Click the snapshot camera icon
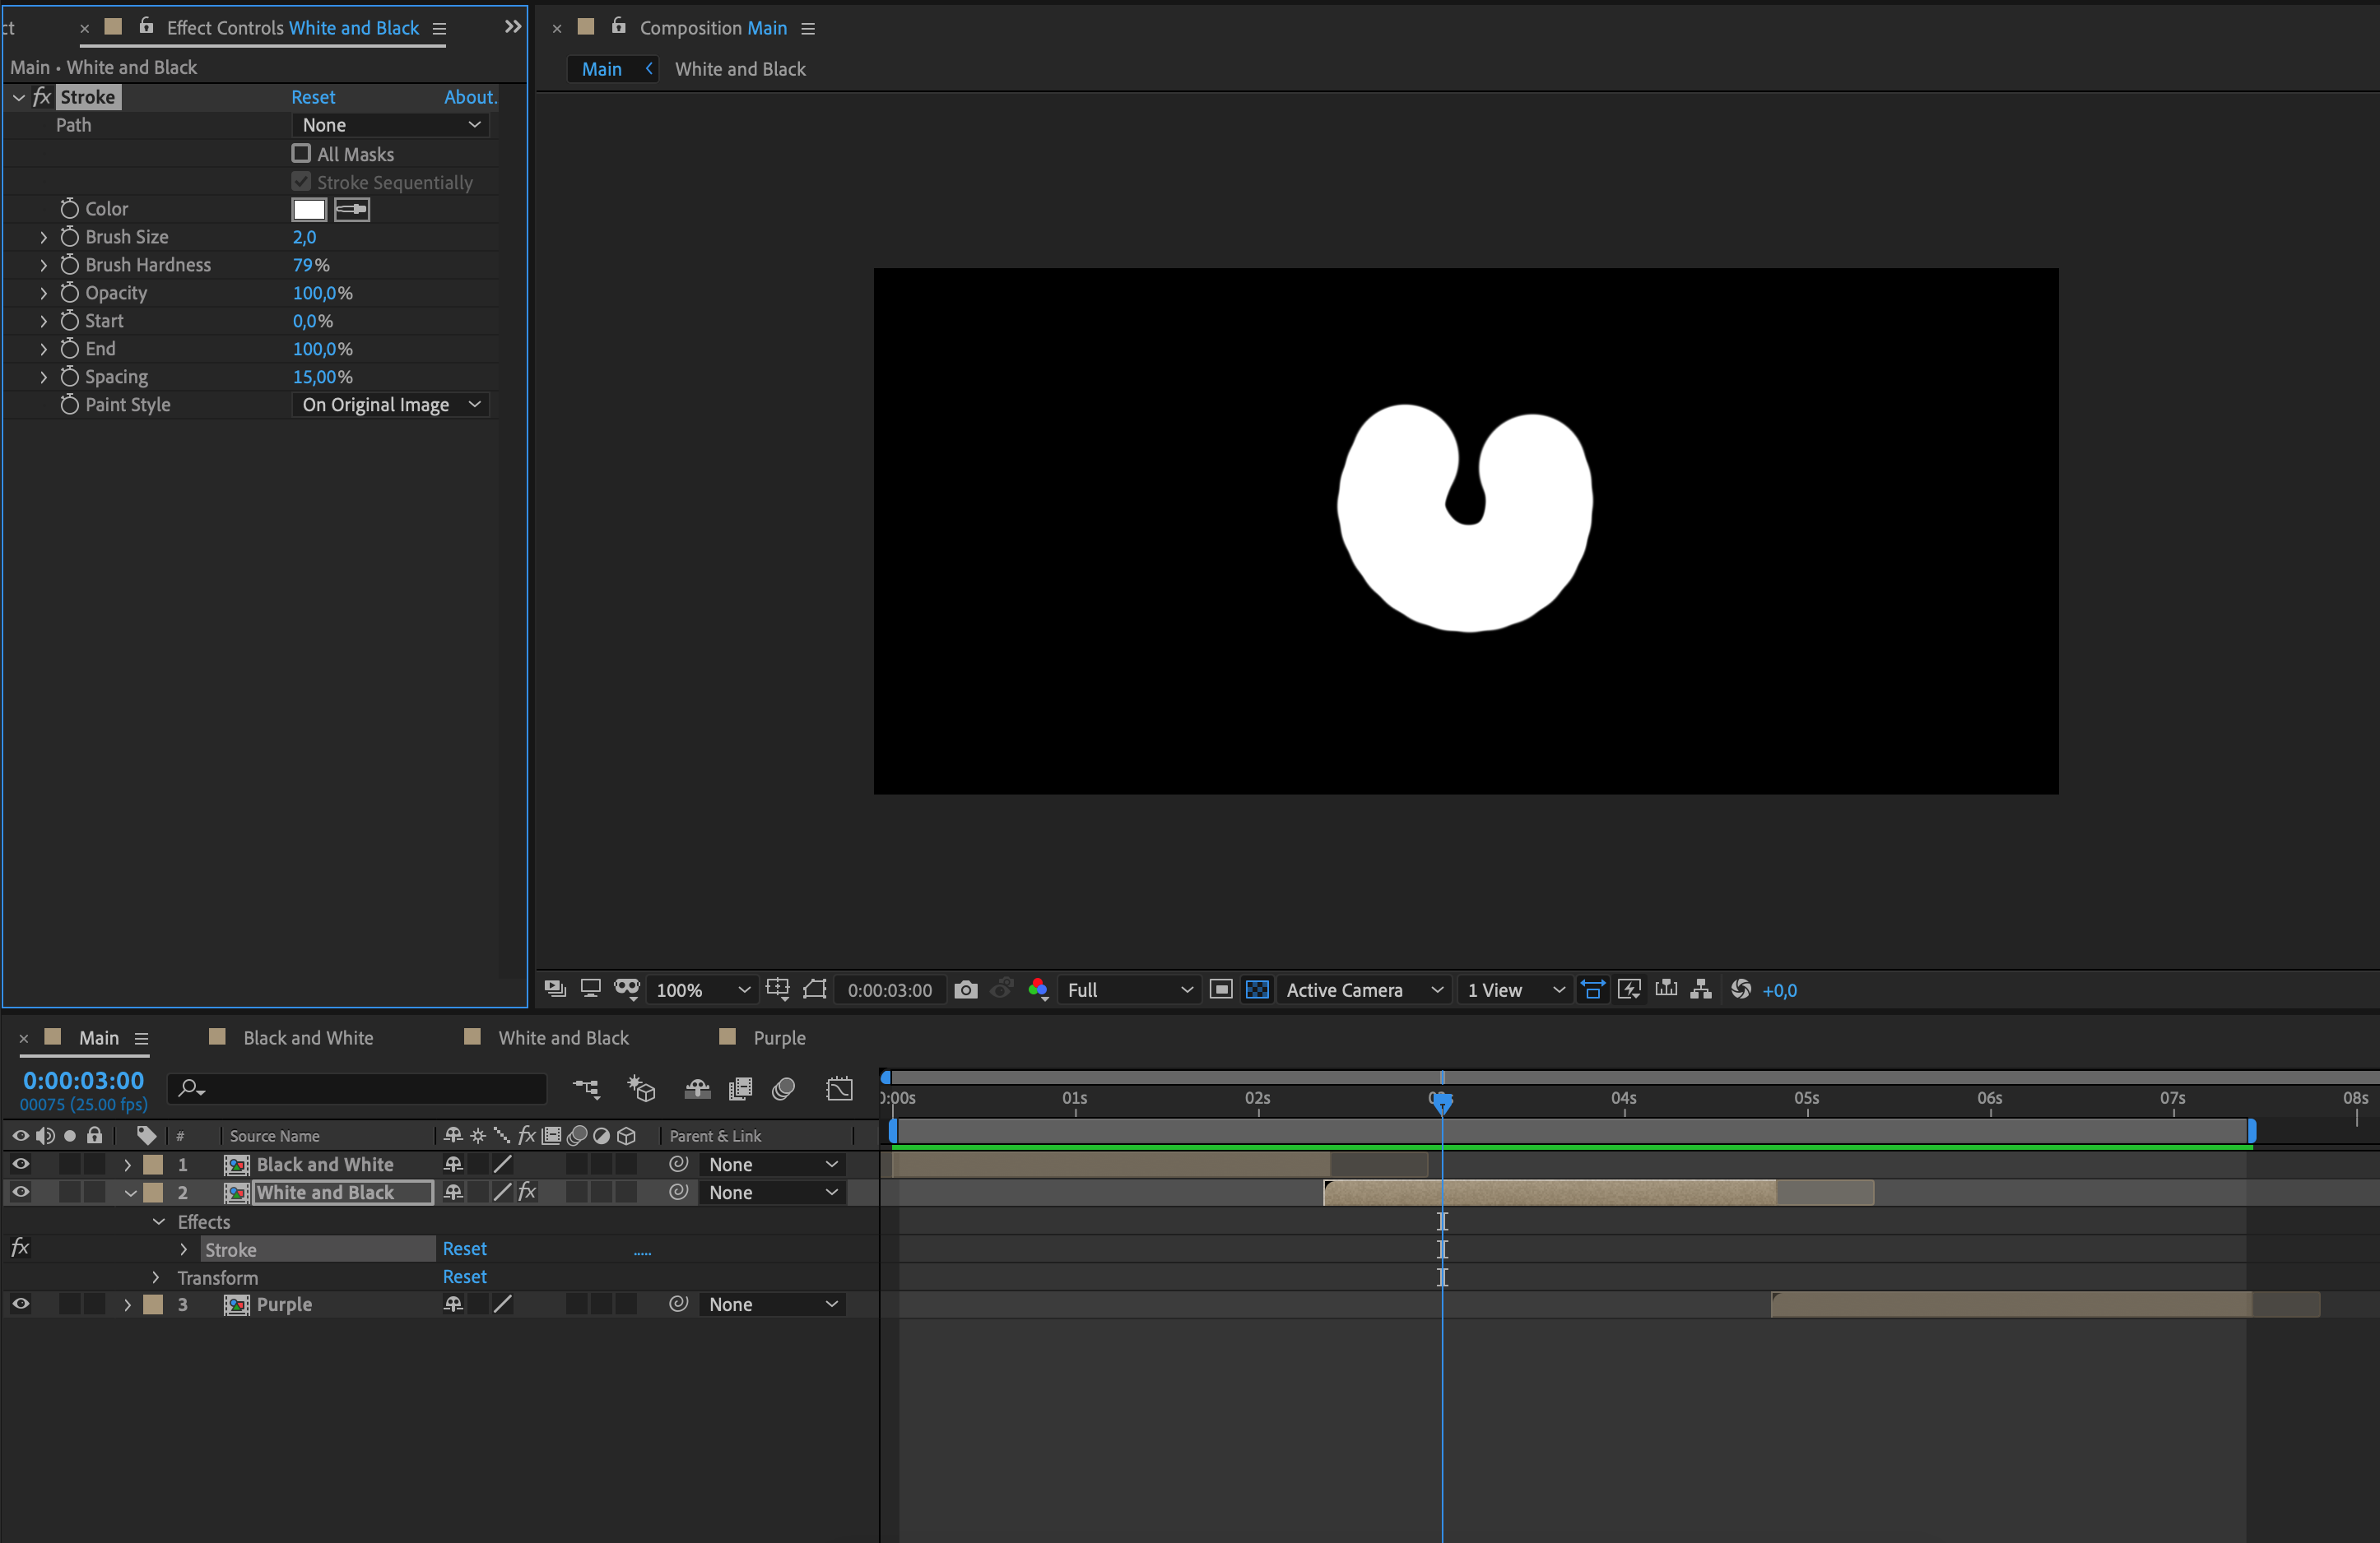The image size is (2380, 1543). tap(965, 989)
